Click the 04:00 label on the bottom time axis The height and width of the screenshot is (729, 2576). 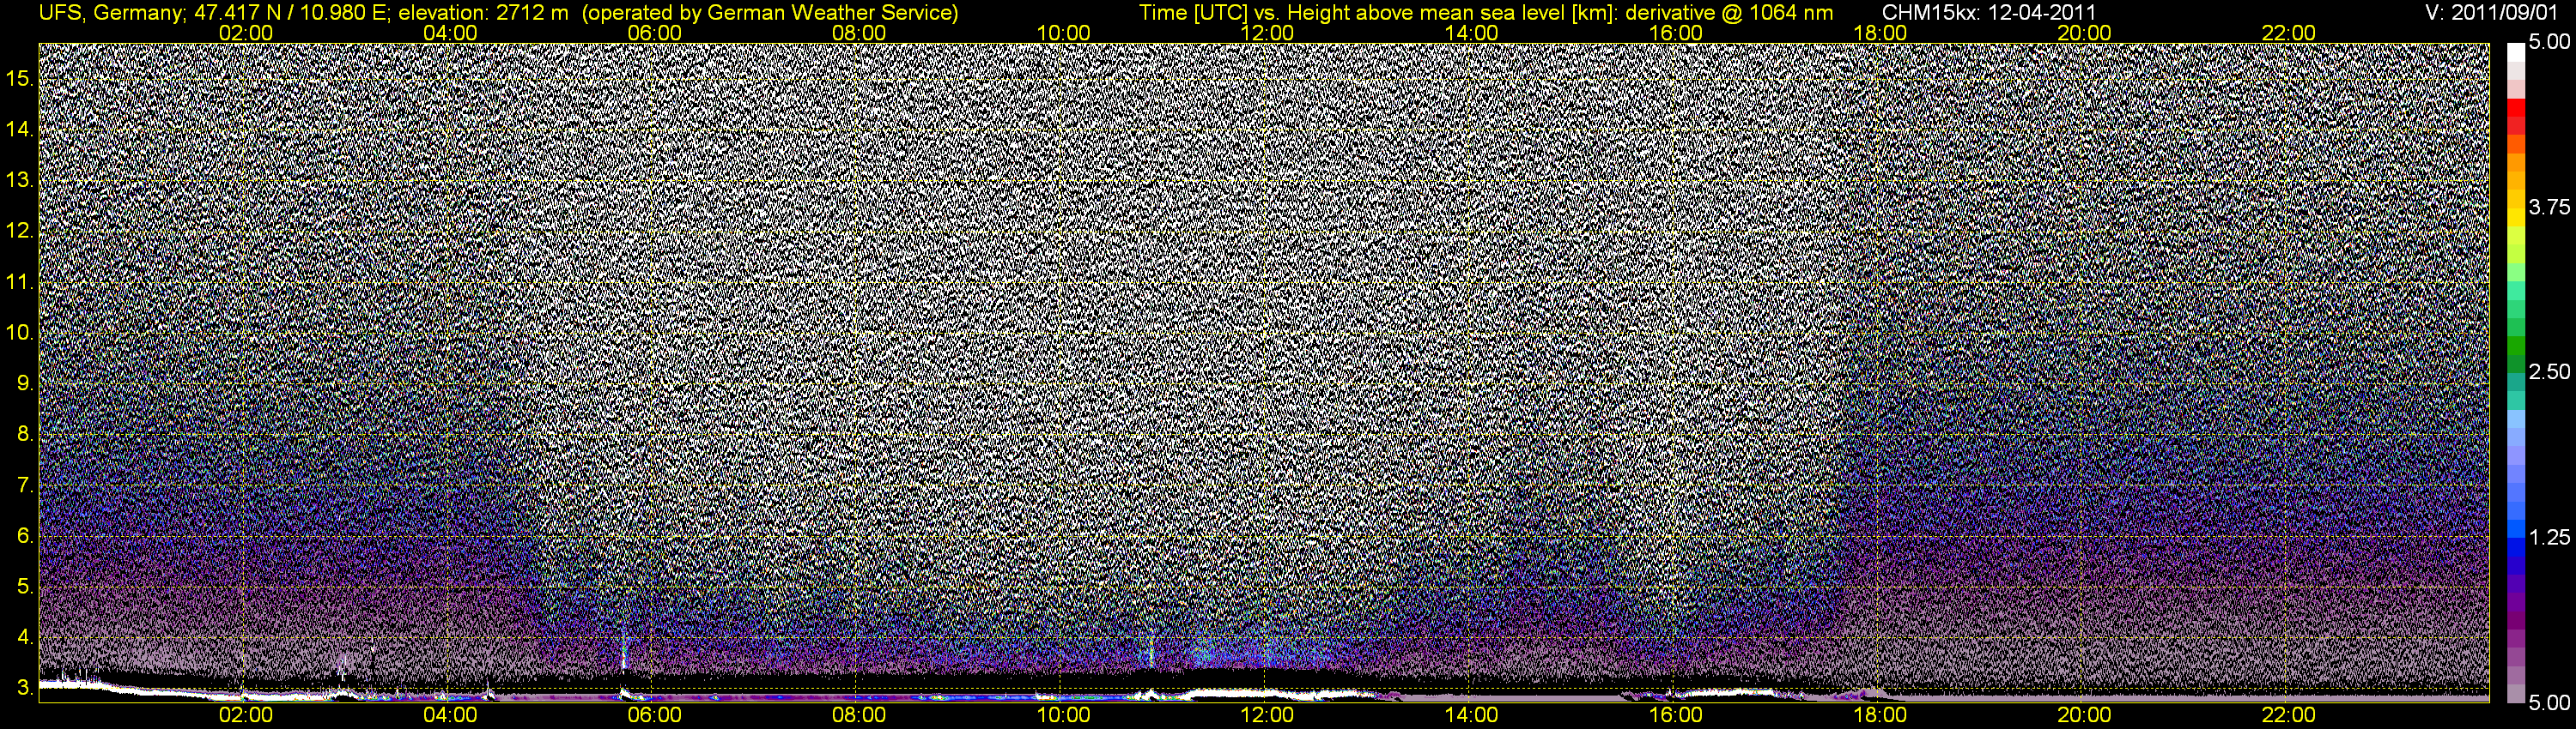click(450, 715)
